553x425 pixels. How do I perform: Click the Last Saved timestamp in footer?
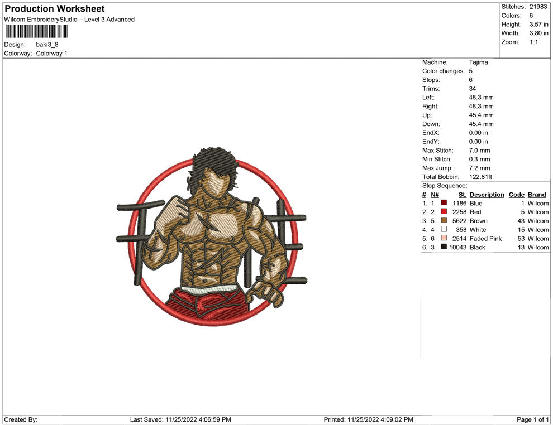[180, 419]
